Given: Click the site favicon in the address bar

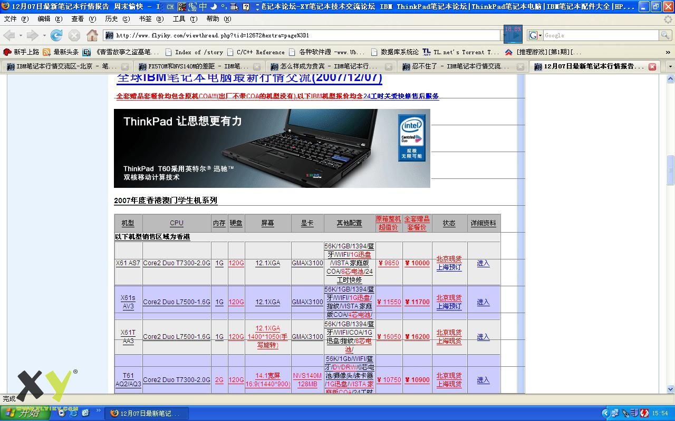Looking at the screenshot, I should click(110, 35).
